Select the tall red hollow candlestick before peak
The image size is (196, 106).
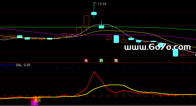[x=86, y=21]
